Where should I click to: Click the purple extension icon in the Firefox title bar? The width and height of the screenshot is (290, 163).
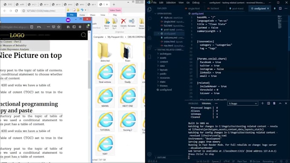pos(68,20)
